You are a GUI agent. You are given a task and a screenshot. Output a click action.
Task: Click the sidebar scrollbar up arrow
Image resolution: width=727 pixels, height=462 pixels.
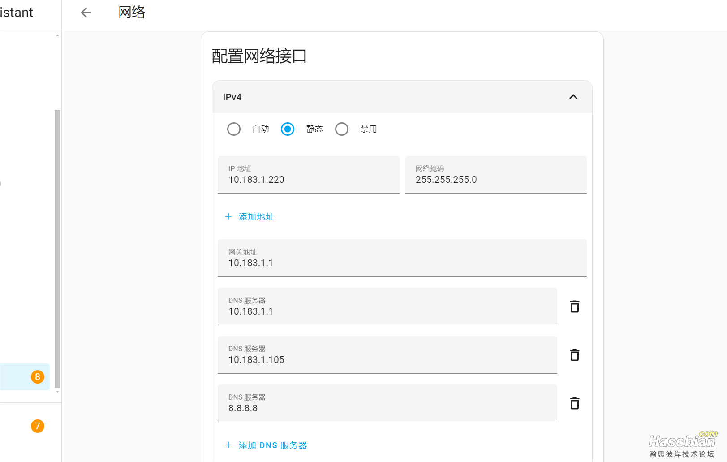click(57, 35)
